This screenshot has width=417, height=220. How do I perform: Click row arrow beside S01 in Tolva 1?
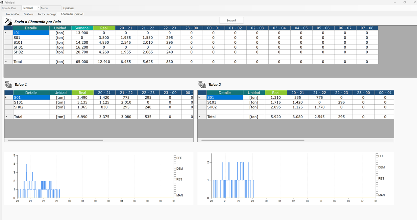pyautogui.click(x=6, y=98)
